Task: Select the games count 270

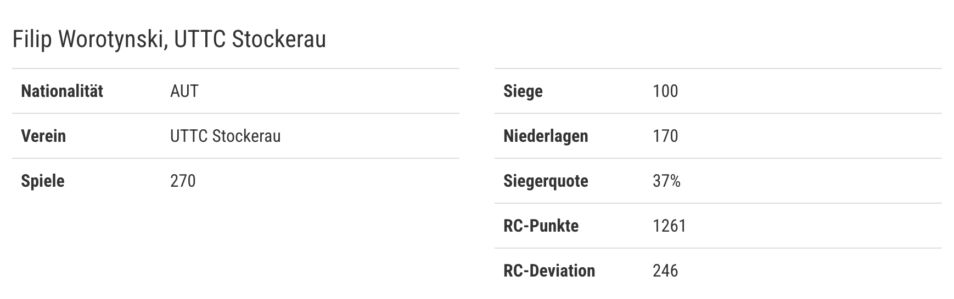Action: tap(183, 181)
